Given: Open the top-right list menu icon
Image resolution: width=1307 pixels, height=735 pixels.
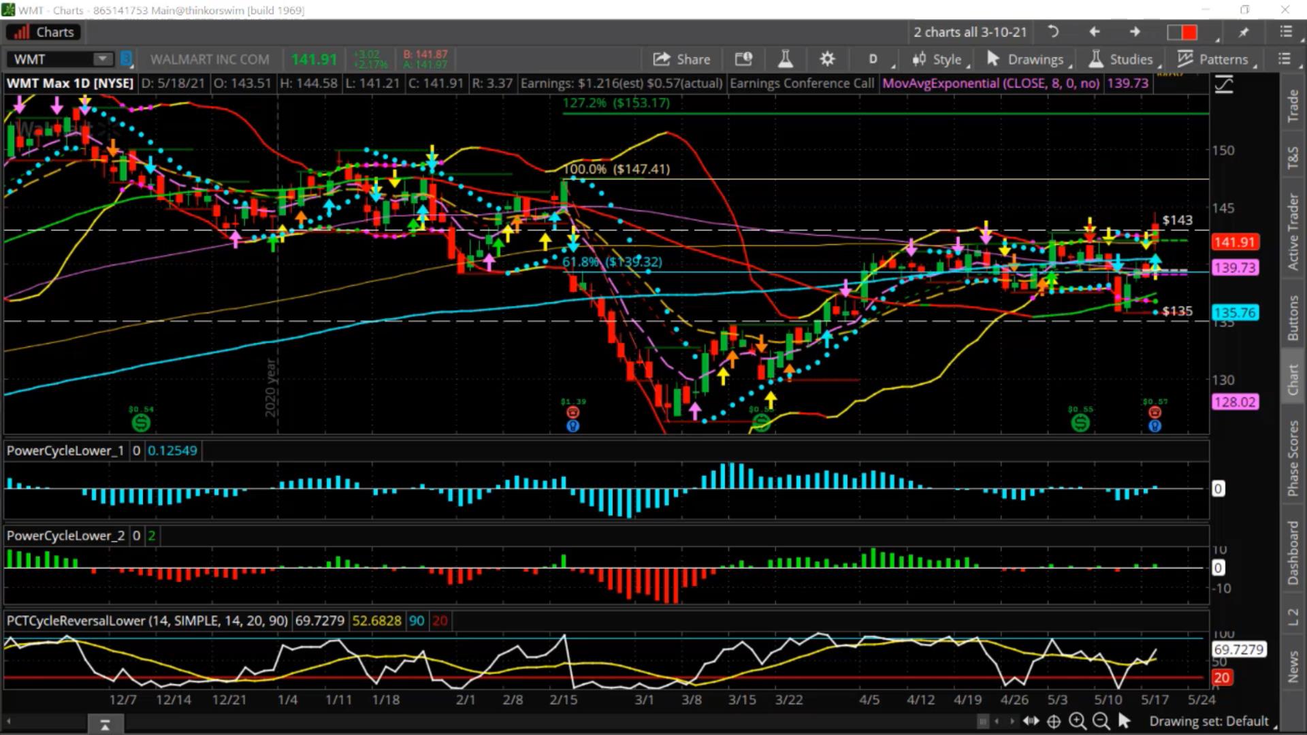Looking at the screenshot, I should click(1285, 32).
